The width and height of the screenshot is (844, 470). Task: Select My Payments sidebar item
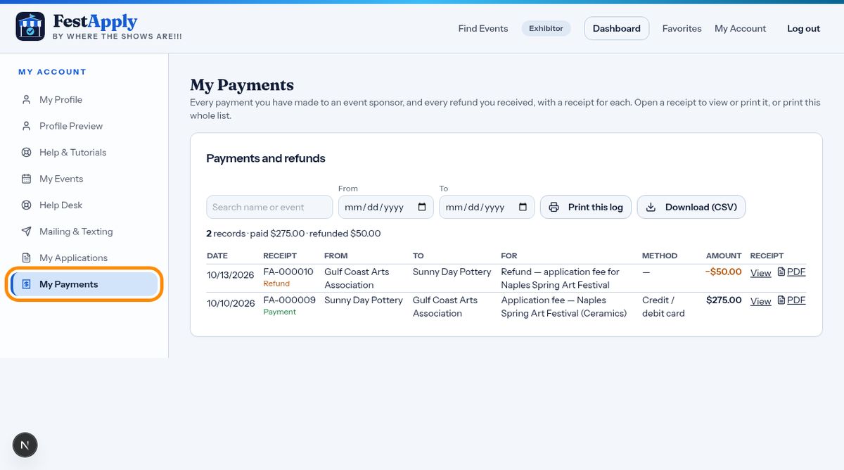click(84, 284)
